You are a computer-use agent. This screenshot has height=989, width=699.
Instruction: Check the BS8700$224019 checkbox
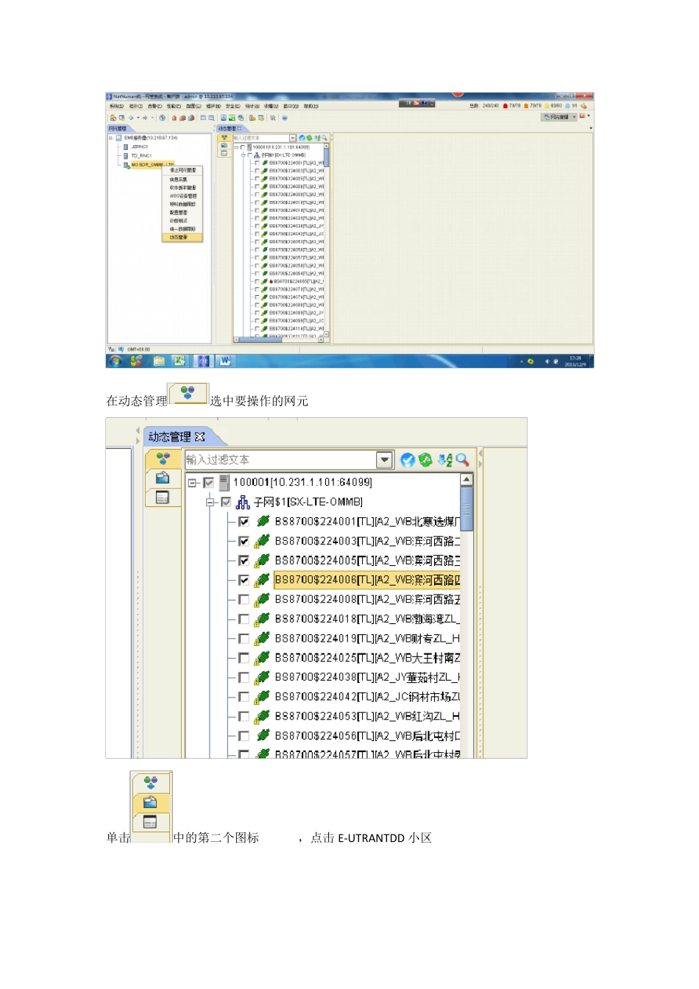pyautogui.click(x=244, y=639)
